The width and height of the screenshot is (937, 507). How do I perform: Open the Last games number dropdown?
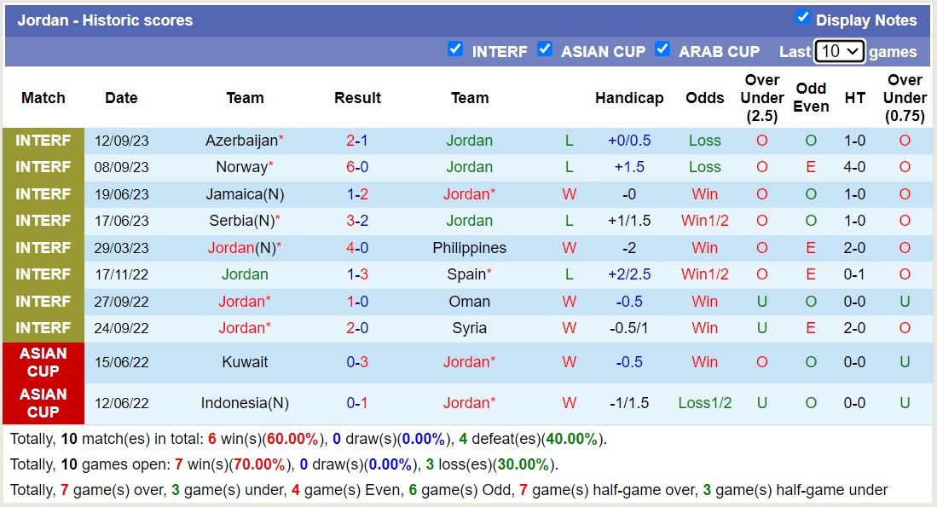click(x=839, y=51)
